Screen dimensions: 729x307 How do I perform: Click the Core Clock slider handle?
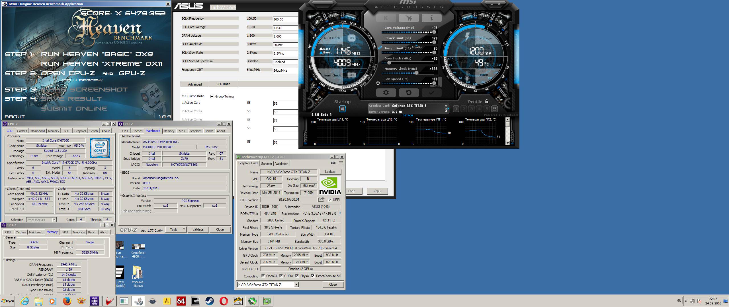pyautogui.click(x=389, y=63)
